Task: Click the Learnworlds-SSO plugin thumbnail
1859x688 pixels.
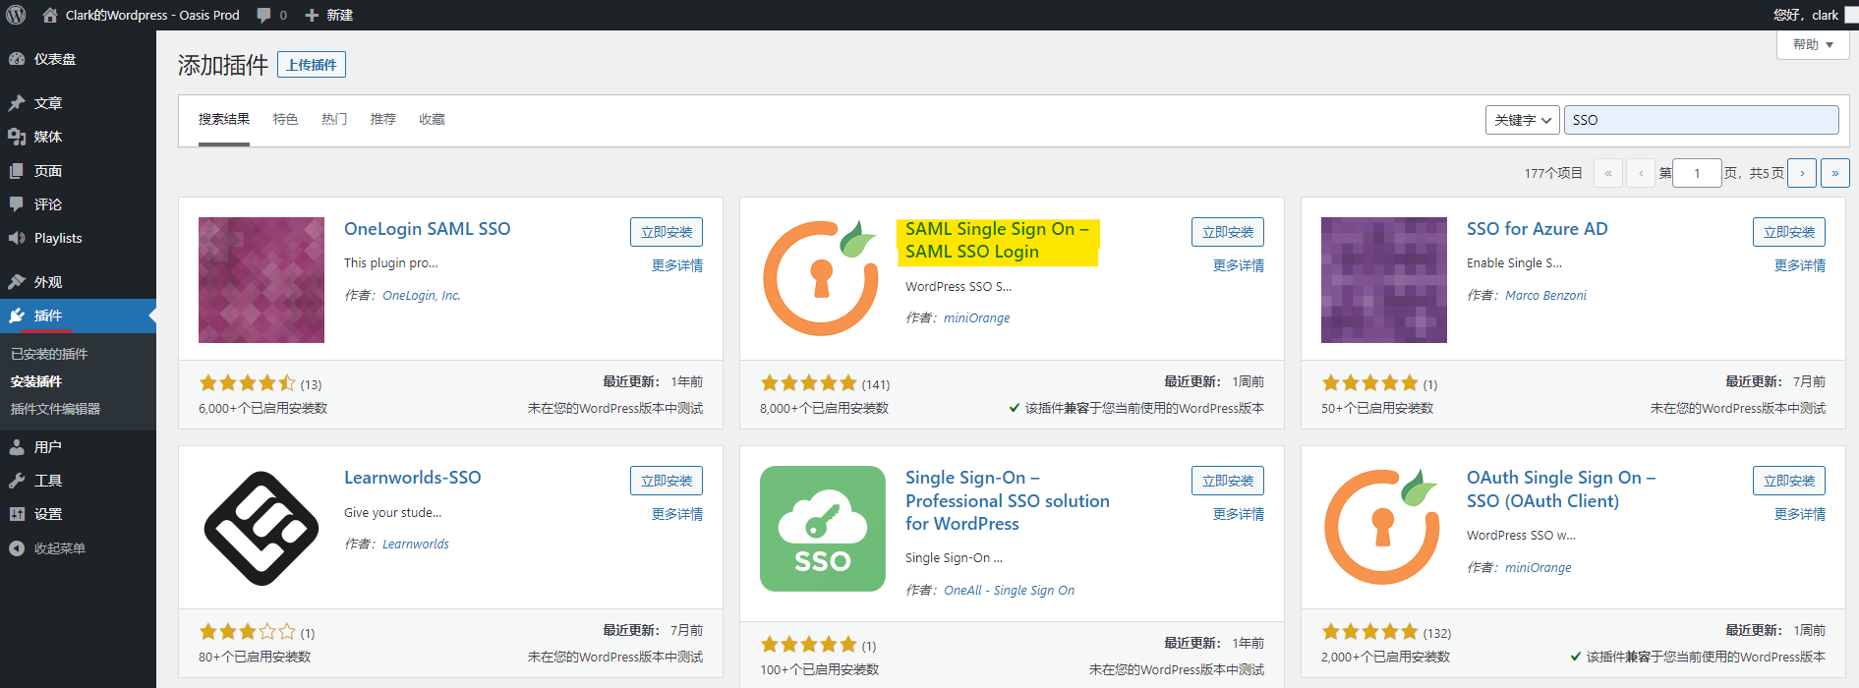Action: point(261,529)
